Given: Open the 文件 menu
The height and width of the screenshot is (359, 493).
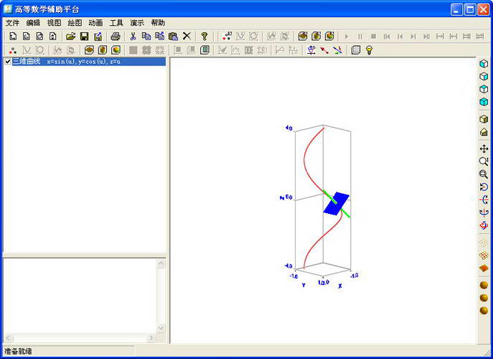Looking at the screenshot, I should 12,23.
